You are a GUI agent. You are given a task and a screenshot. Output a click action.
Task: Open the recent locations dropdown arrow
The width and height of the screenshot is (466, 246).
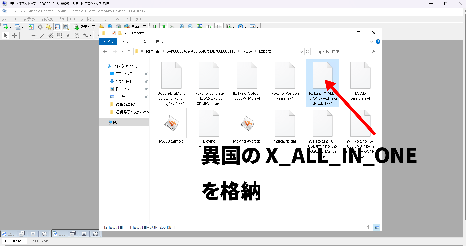click(123, 51)
